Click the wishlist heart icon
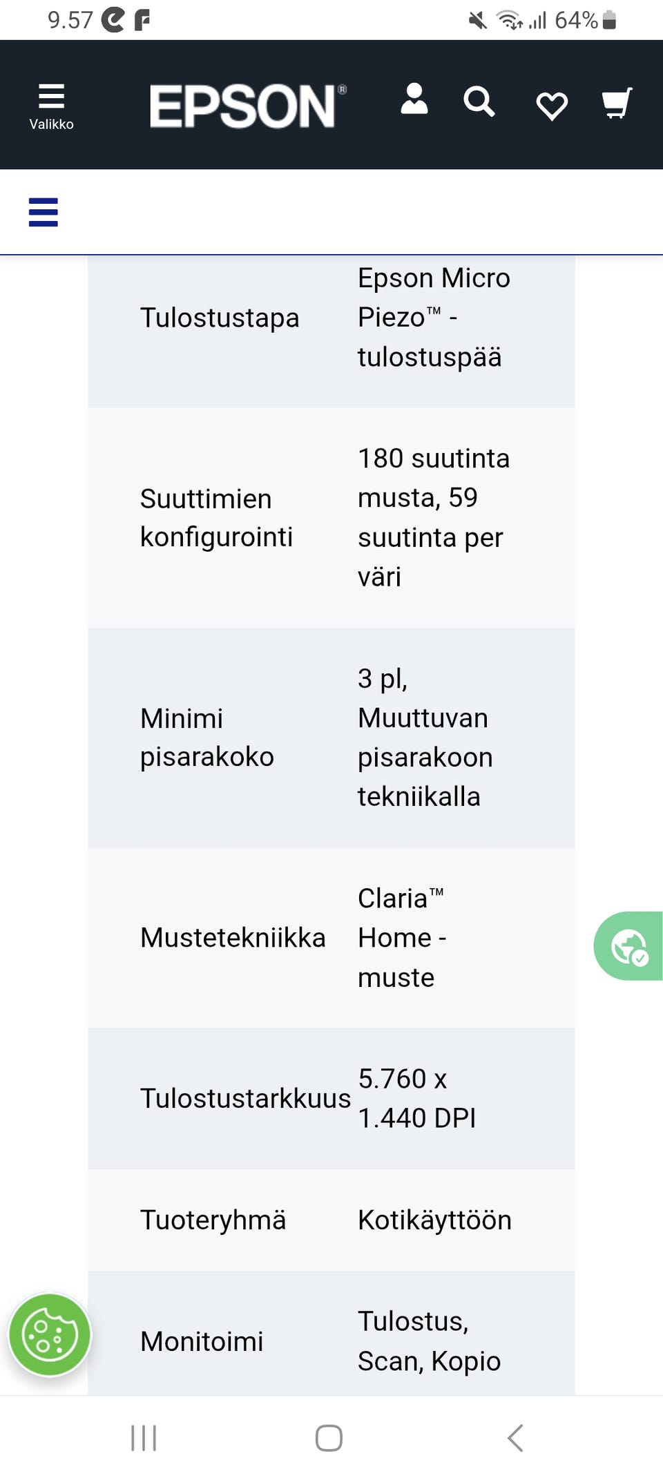The height and width of the screenshot is (1478, 663). (x=551, y=105)
